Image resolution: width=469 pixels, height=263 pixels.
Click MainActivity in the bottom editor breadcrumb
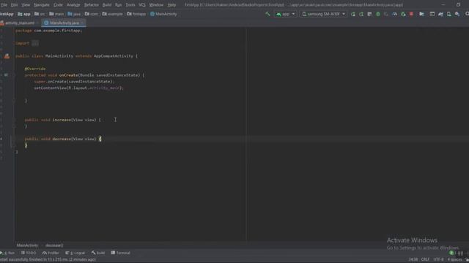[x=27, y=245]
